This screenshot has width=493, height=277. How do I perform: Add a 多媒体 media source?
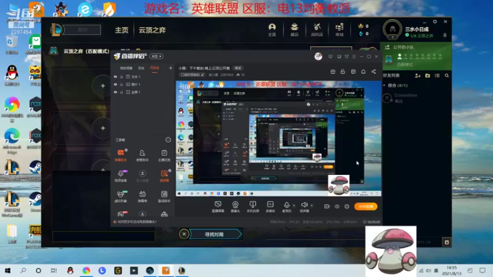[270, 207]
